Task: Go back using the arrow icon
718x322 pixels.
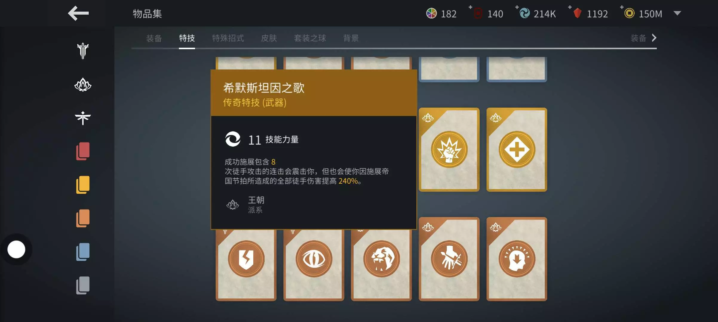Action: coord(78,13)
